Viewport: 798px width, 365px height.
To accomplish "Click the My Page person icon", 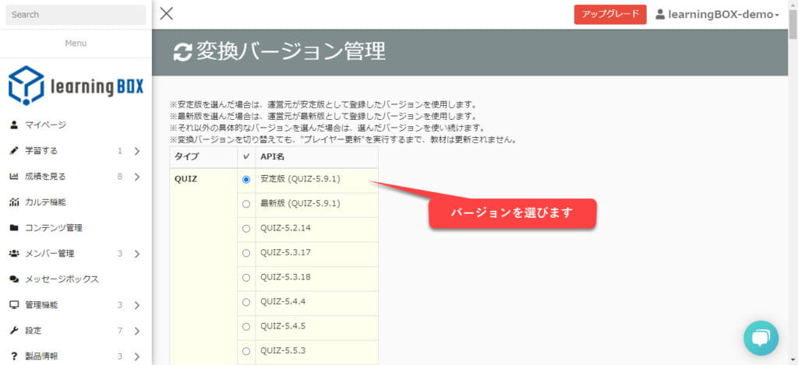I will 14,125.
